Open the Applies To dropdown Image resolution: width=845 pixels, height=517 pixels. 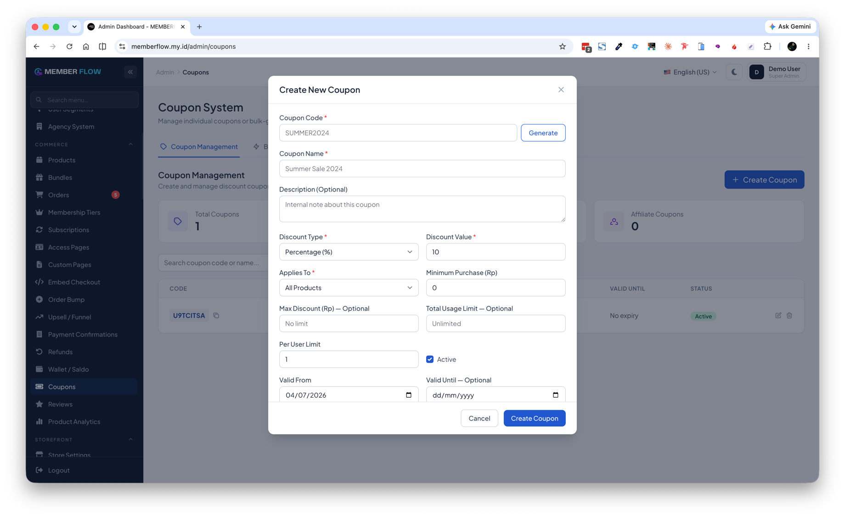pyautogui.click(x=349, y=287)
